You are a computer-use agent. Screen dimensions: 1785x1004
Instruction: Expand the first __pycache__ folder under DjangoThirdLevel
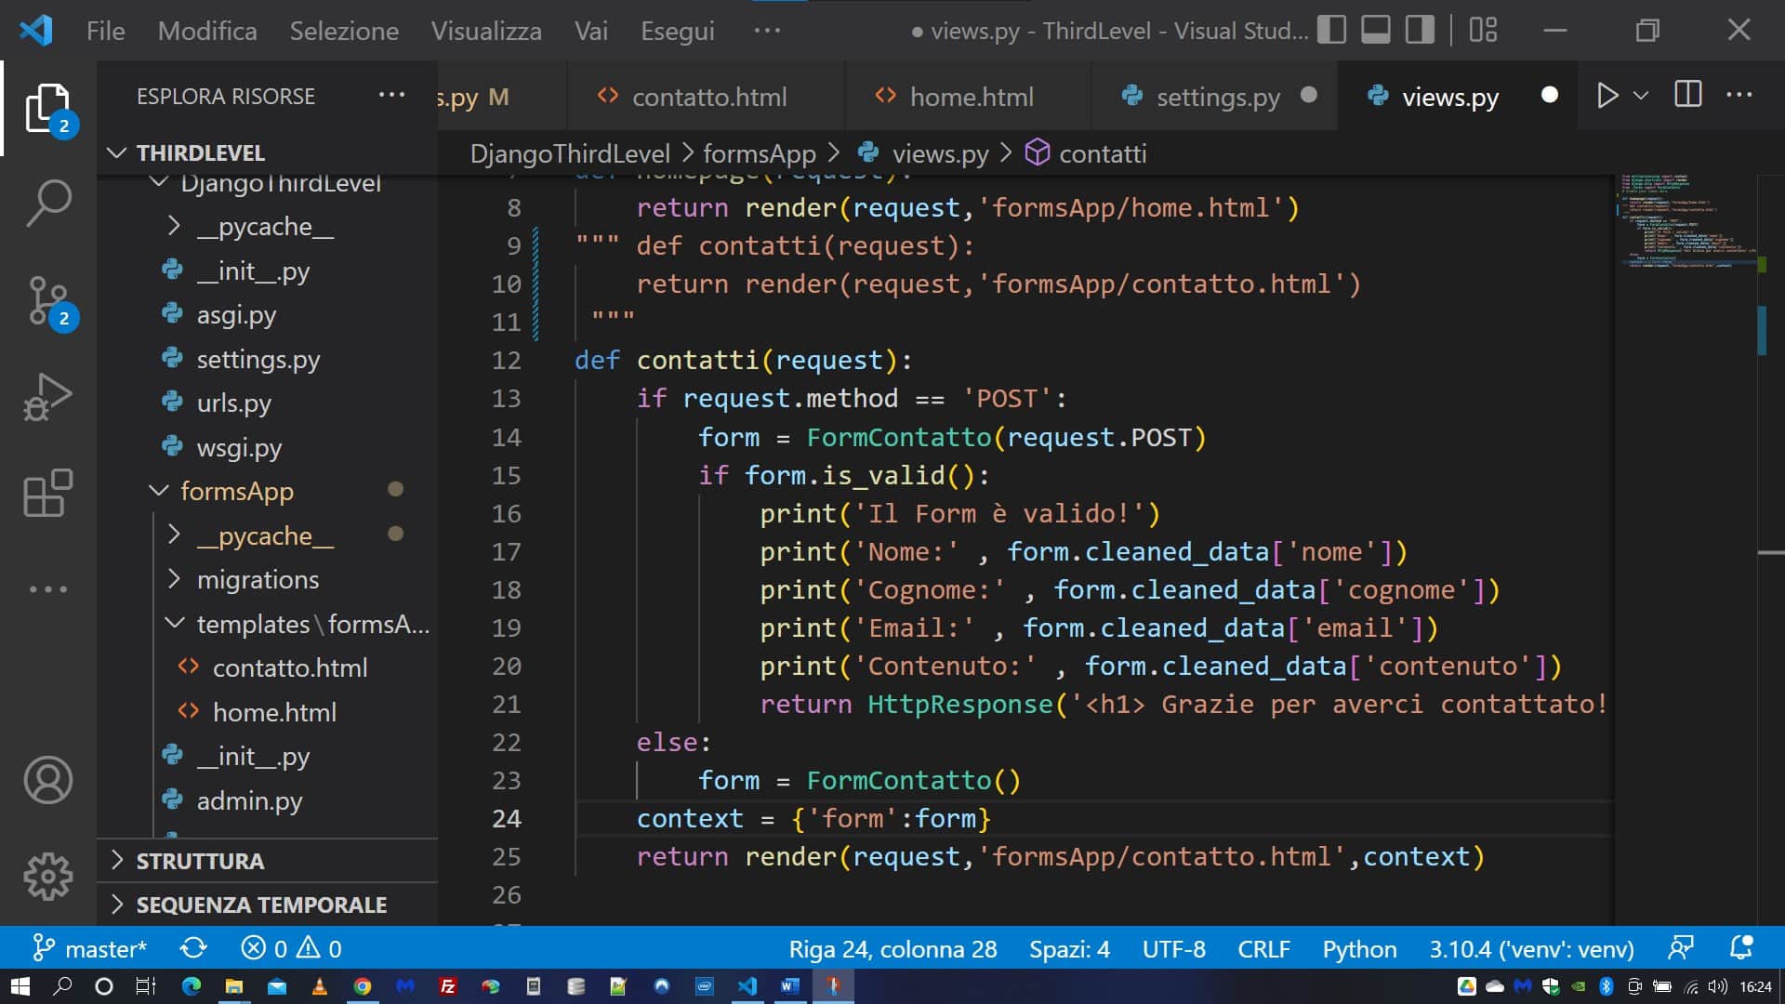point(265,227)
